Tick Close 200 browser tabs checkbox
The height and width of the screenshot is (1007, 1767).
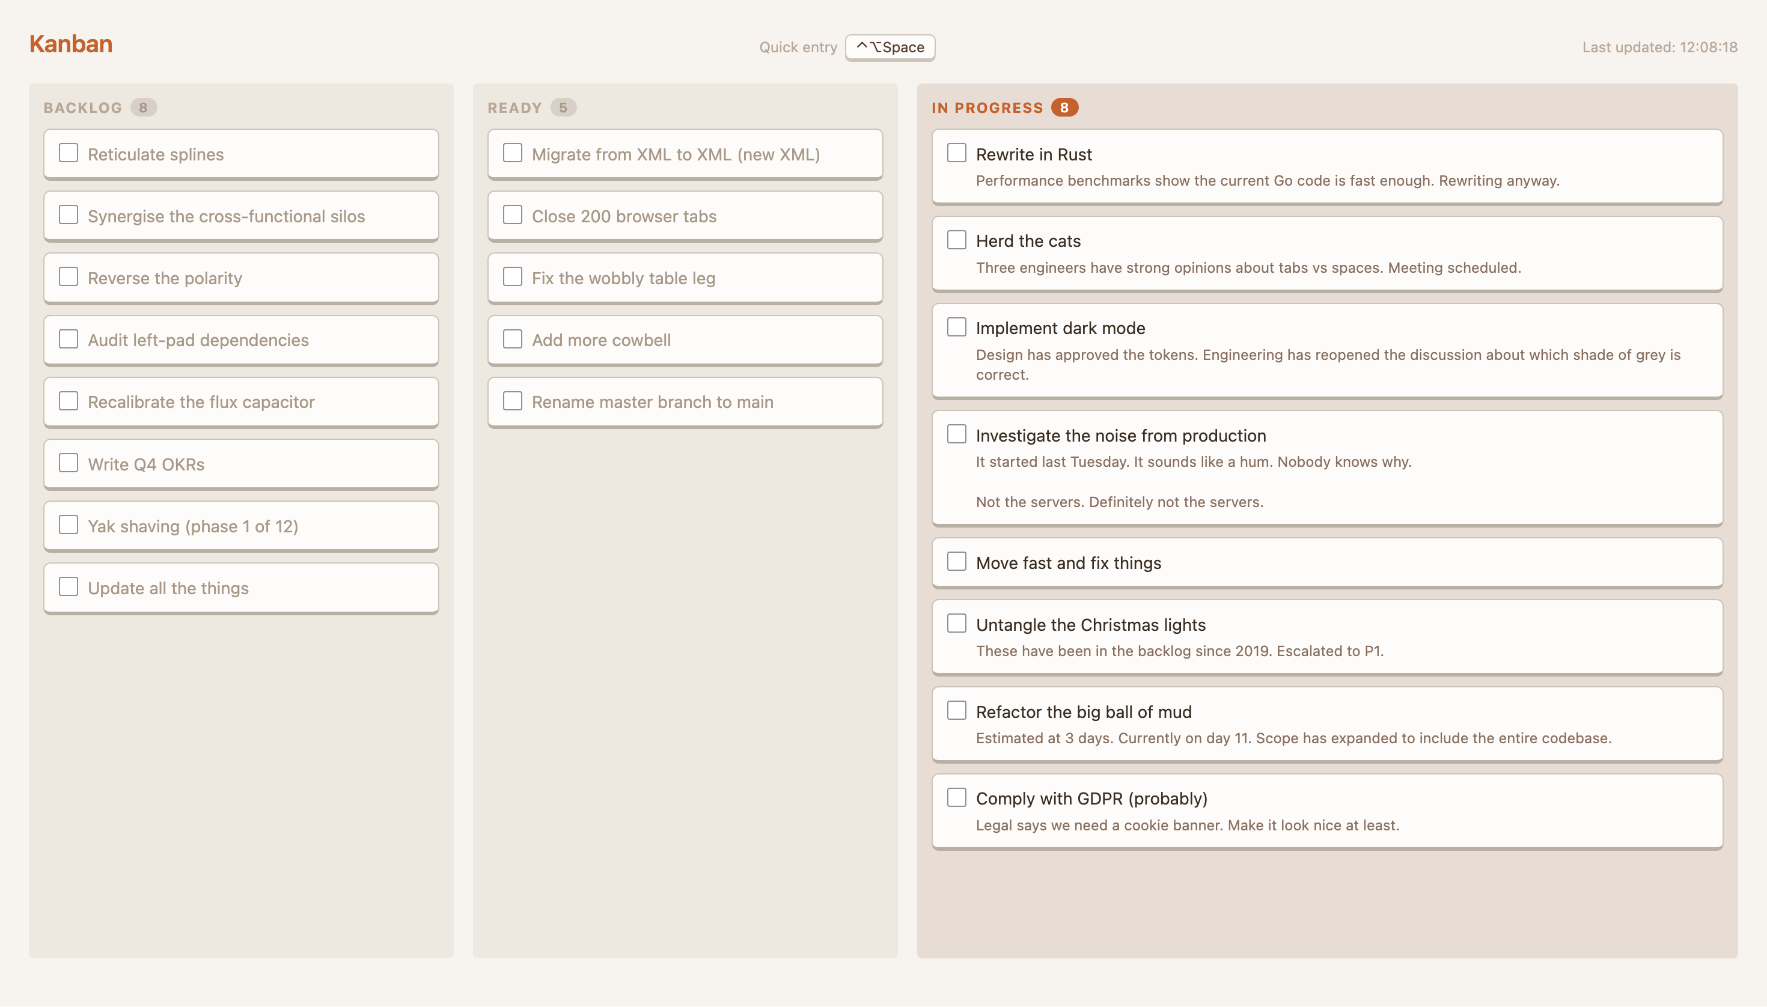pyautogui.click(x=513, y=215)
